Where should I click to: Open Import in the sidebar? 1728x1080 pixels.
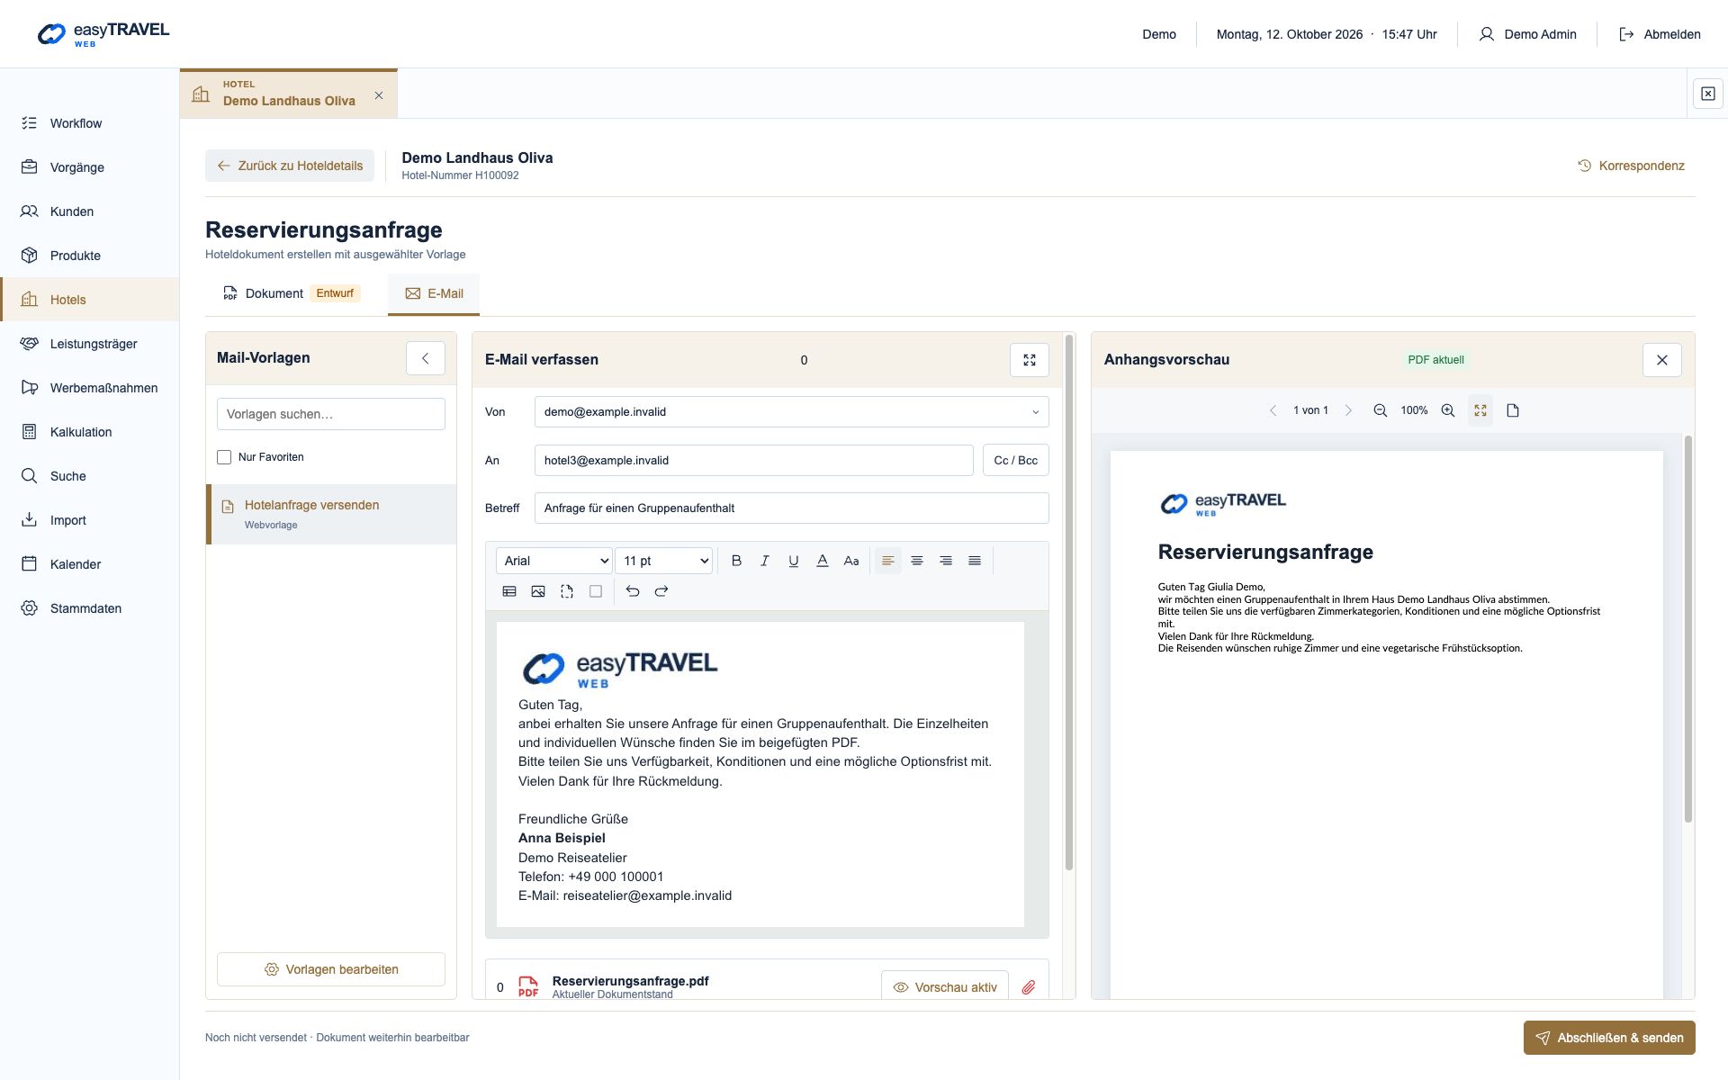tap(90, 520)
